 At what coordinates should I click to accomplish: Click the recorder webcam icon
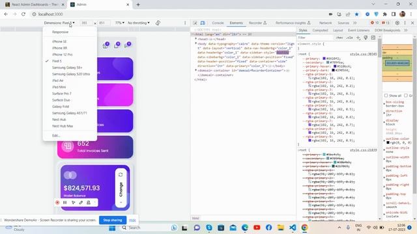coord(89,202)
